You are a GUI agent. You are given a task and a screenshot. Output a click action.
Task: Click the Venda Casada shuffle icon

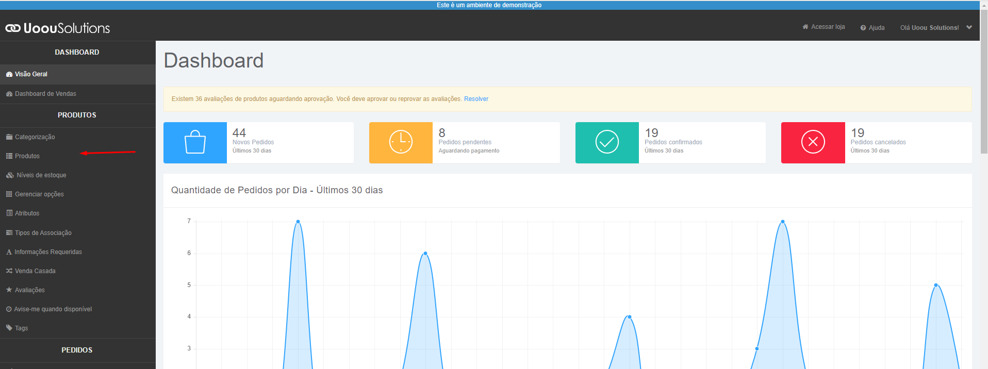pos(9,271)
